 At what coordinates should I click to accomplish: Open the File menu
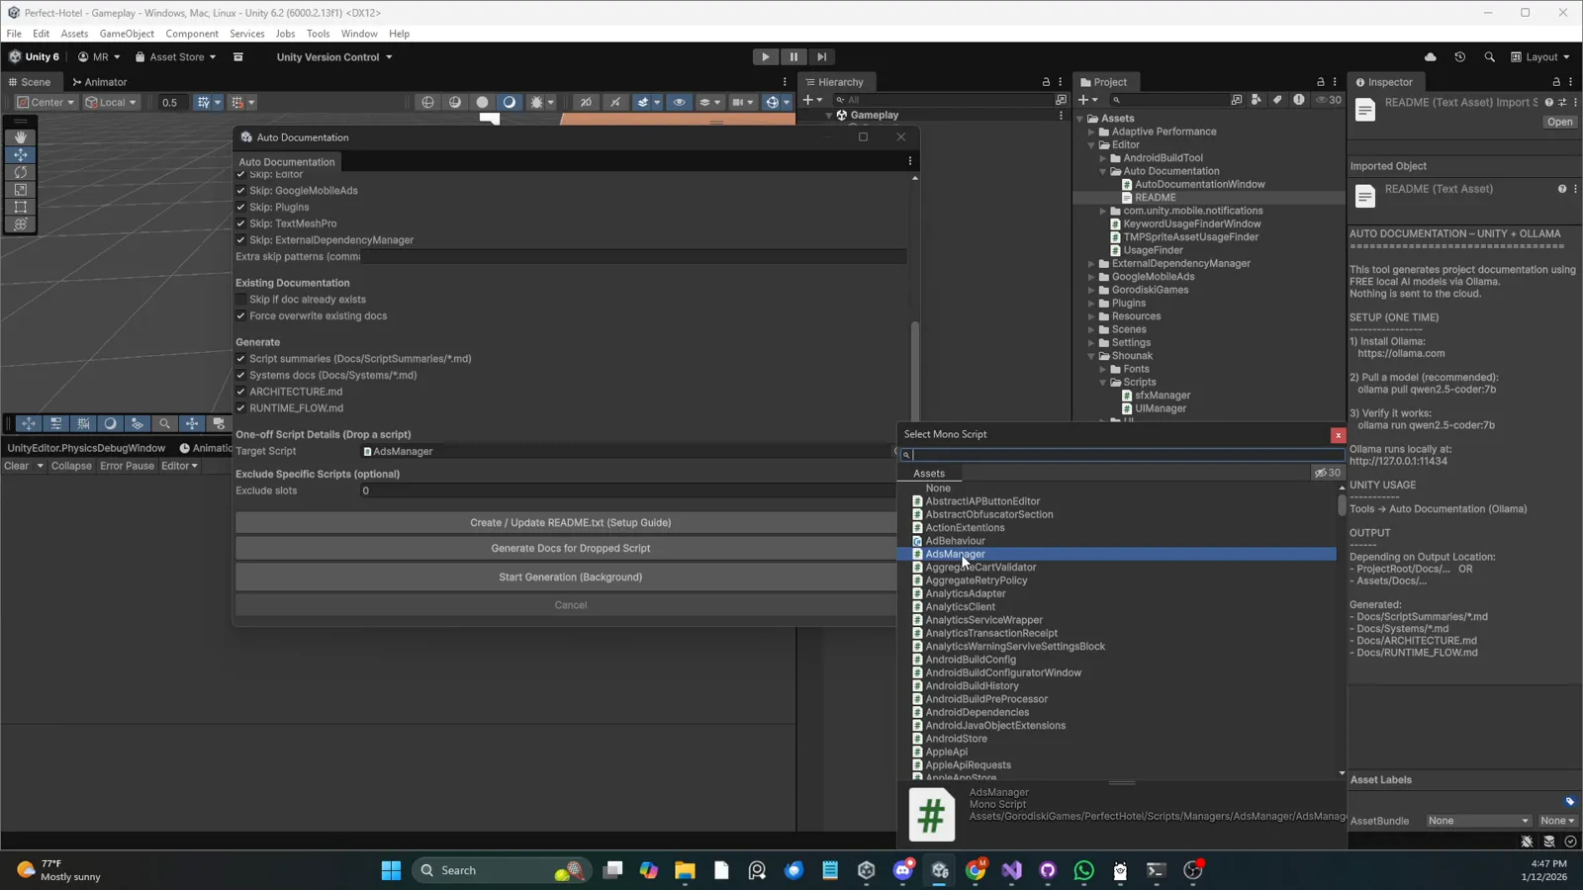pyautogui.click(x=14, y=34)
